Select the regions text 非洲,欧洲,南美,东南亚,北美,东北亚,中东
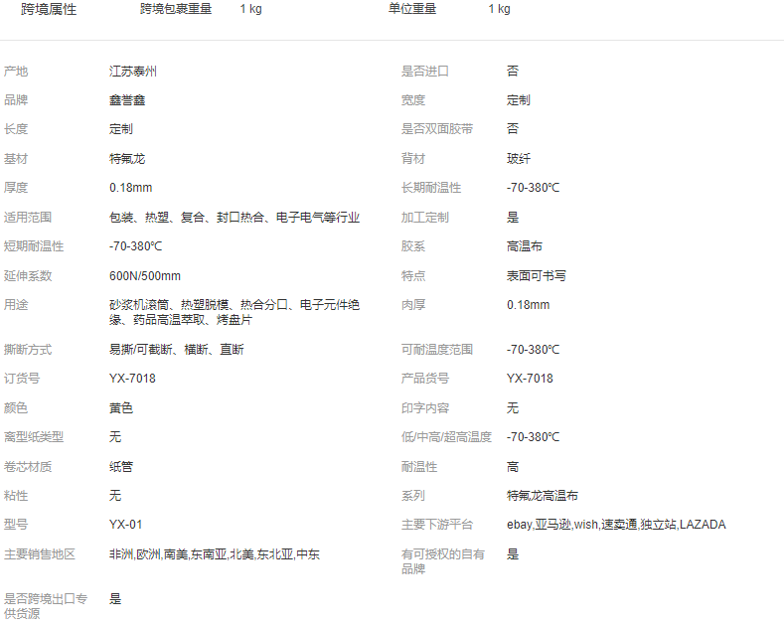Viewport: 784px width, 626px height. click(x=215, y=554)
